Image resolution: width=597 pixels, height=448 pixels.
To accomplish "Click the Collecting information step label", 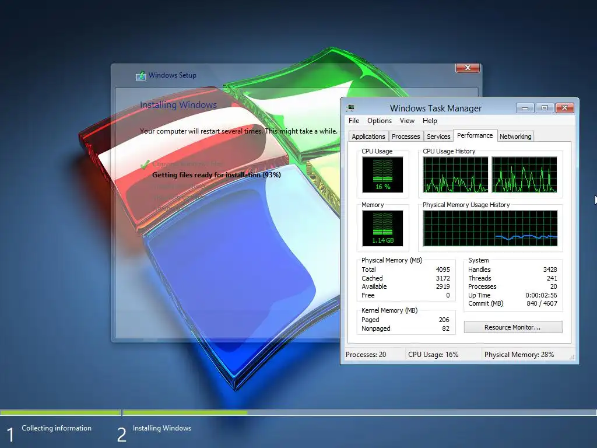I will tap(57, 428).
